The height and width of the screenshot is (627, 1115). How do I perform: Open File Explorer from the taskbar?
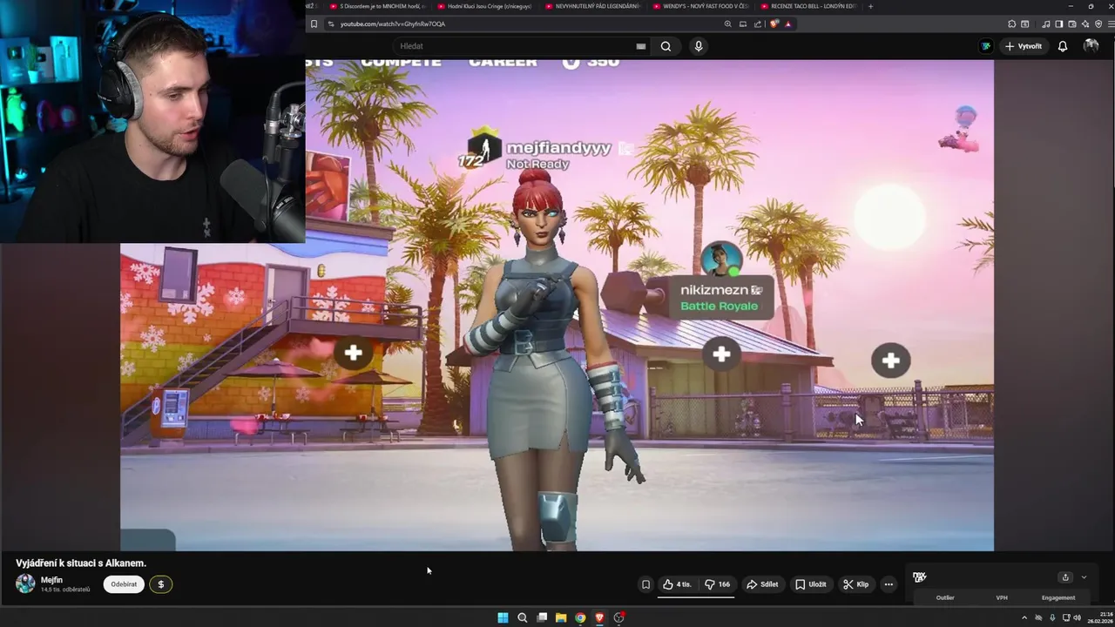coord(561,617)
